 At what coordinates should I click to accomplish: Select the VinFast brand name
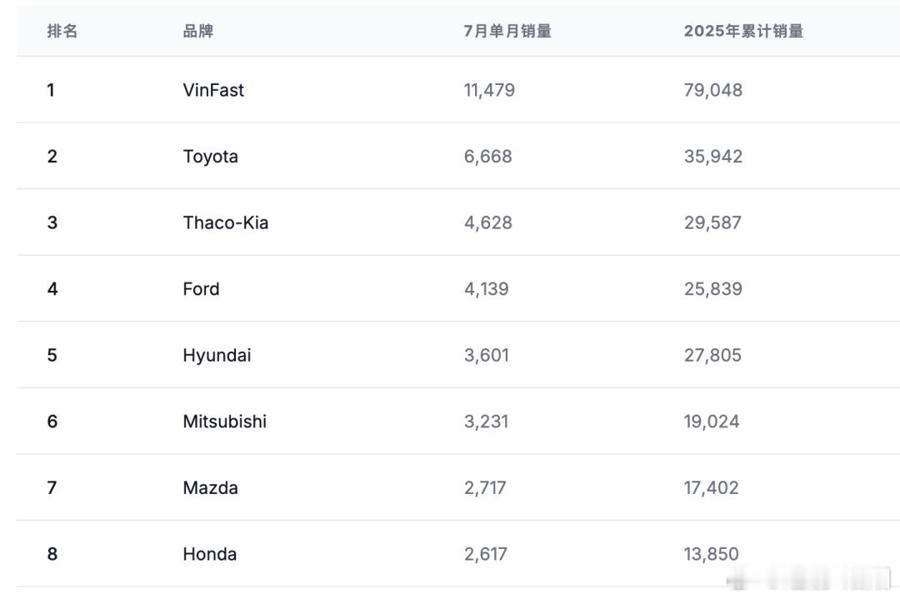pos(213,90)
